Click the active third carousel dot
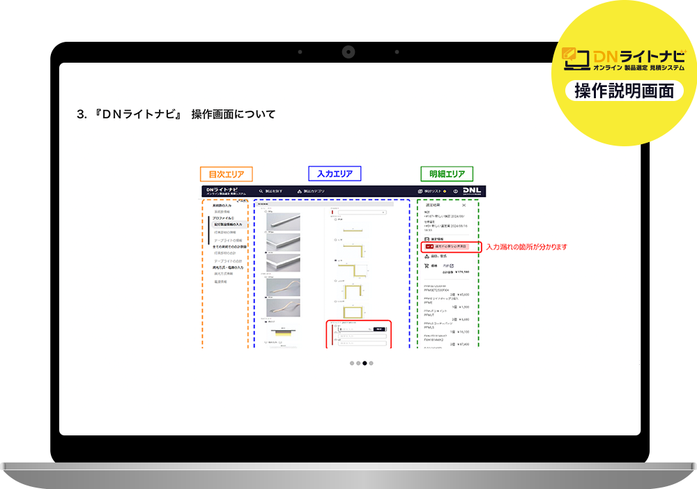 point(365,364)
